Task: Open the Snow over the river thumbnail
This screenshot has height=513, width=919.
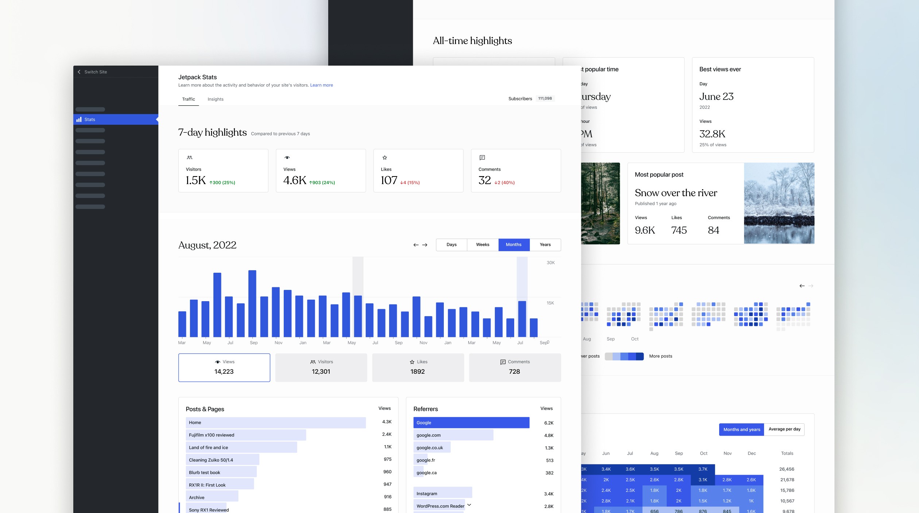Action: [x=779, y=203]
